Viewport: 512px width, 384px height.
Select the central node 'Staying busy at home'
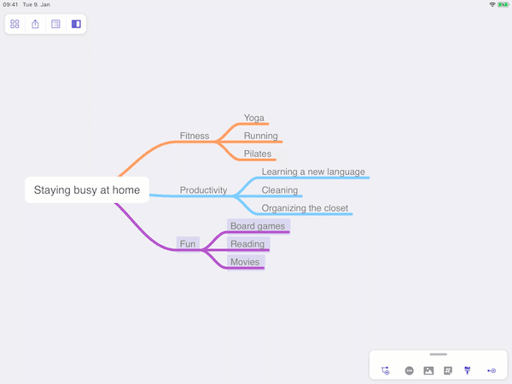[x=86, y=190]
